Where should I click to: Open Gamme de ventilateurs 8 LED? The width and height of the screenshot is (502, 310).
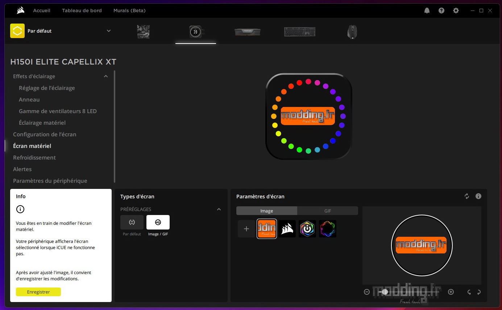[x=58, y=111]
